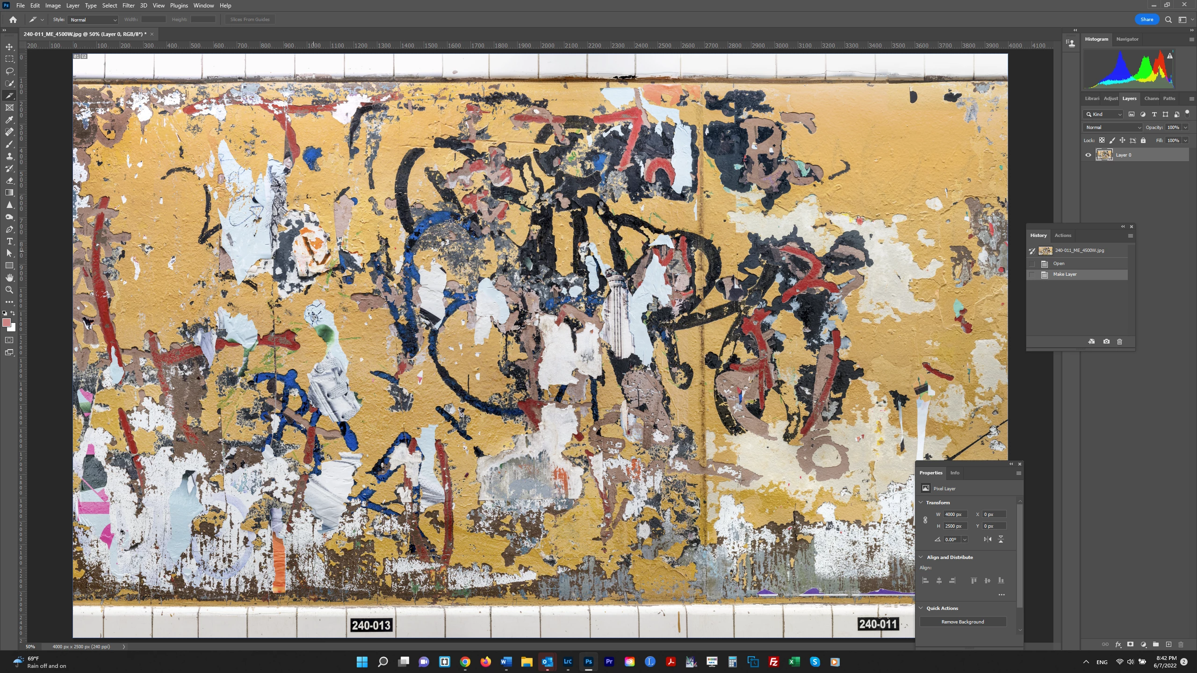Activate the Hand tool

(9, 278)
